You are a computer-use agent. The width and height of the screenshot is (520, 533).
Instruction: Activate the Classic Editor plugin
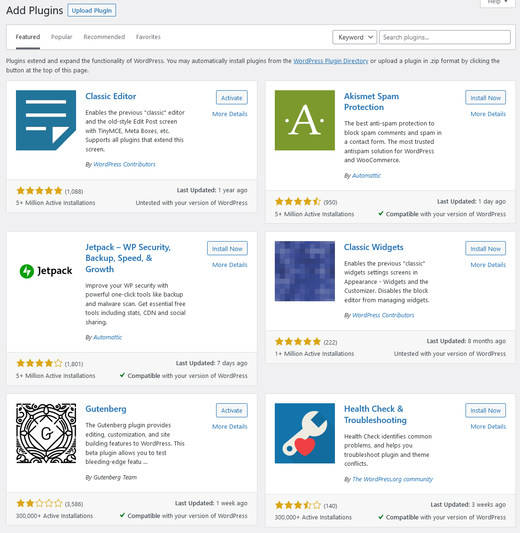tap(232, 98)
